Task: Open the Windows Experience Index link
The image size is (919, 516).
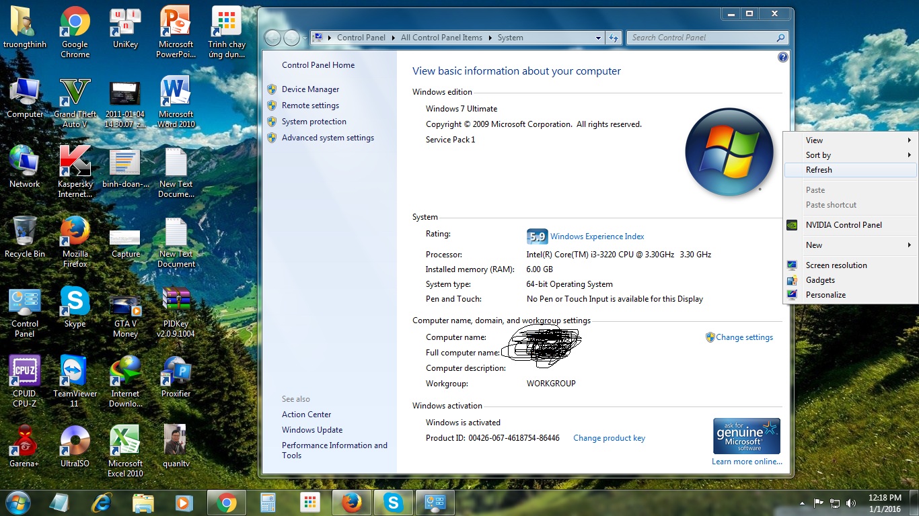Action: (x=597, y=236)
